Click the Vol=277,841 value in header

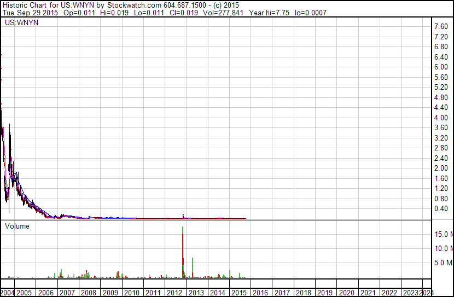pyautogui.click(x=223, y=13)
